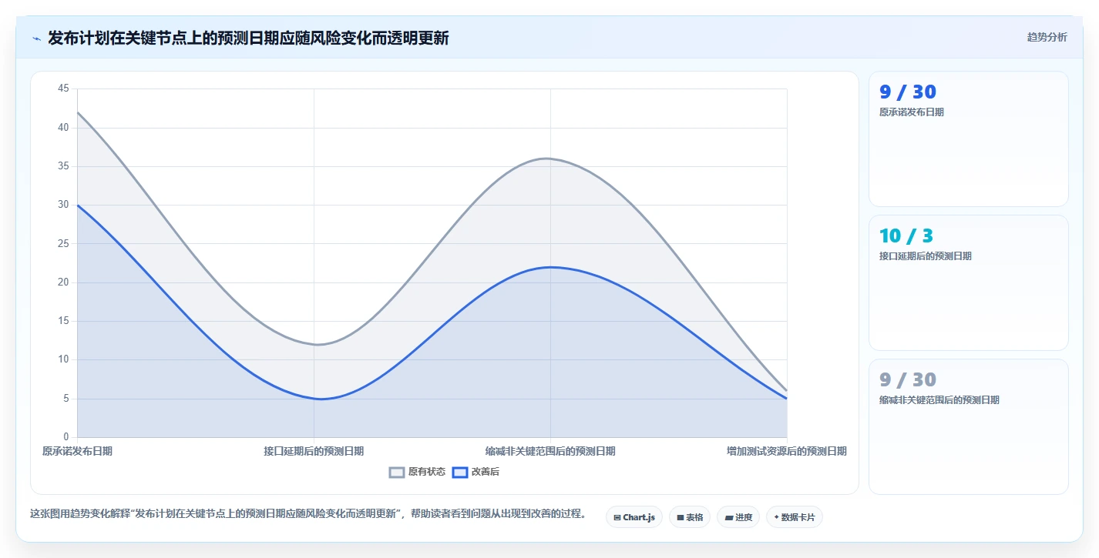Click the y-axis value 45
The height and width of the screenshot is (558, 1099).
click(63, 89)
